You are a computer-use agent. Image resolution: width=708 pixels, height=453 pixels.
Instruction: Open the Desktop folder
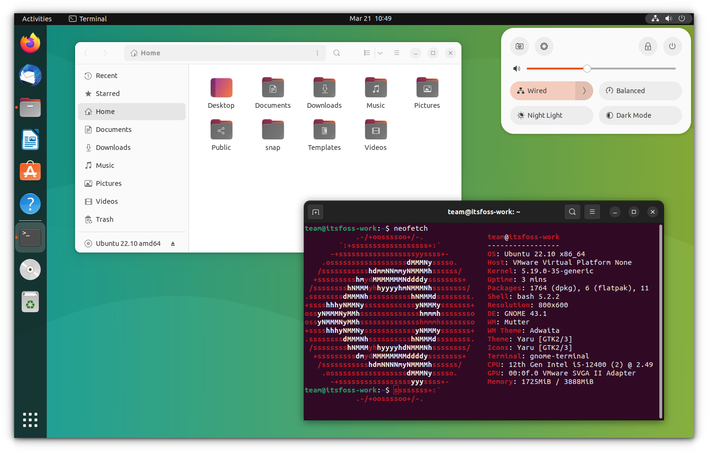coord(221,93)
